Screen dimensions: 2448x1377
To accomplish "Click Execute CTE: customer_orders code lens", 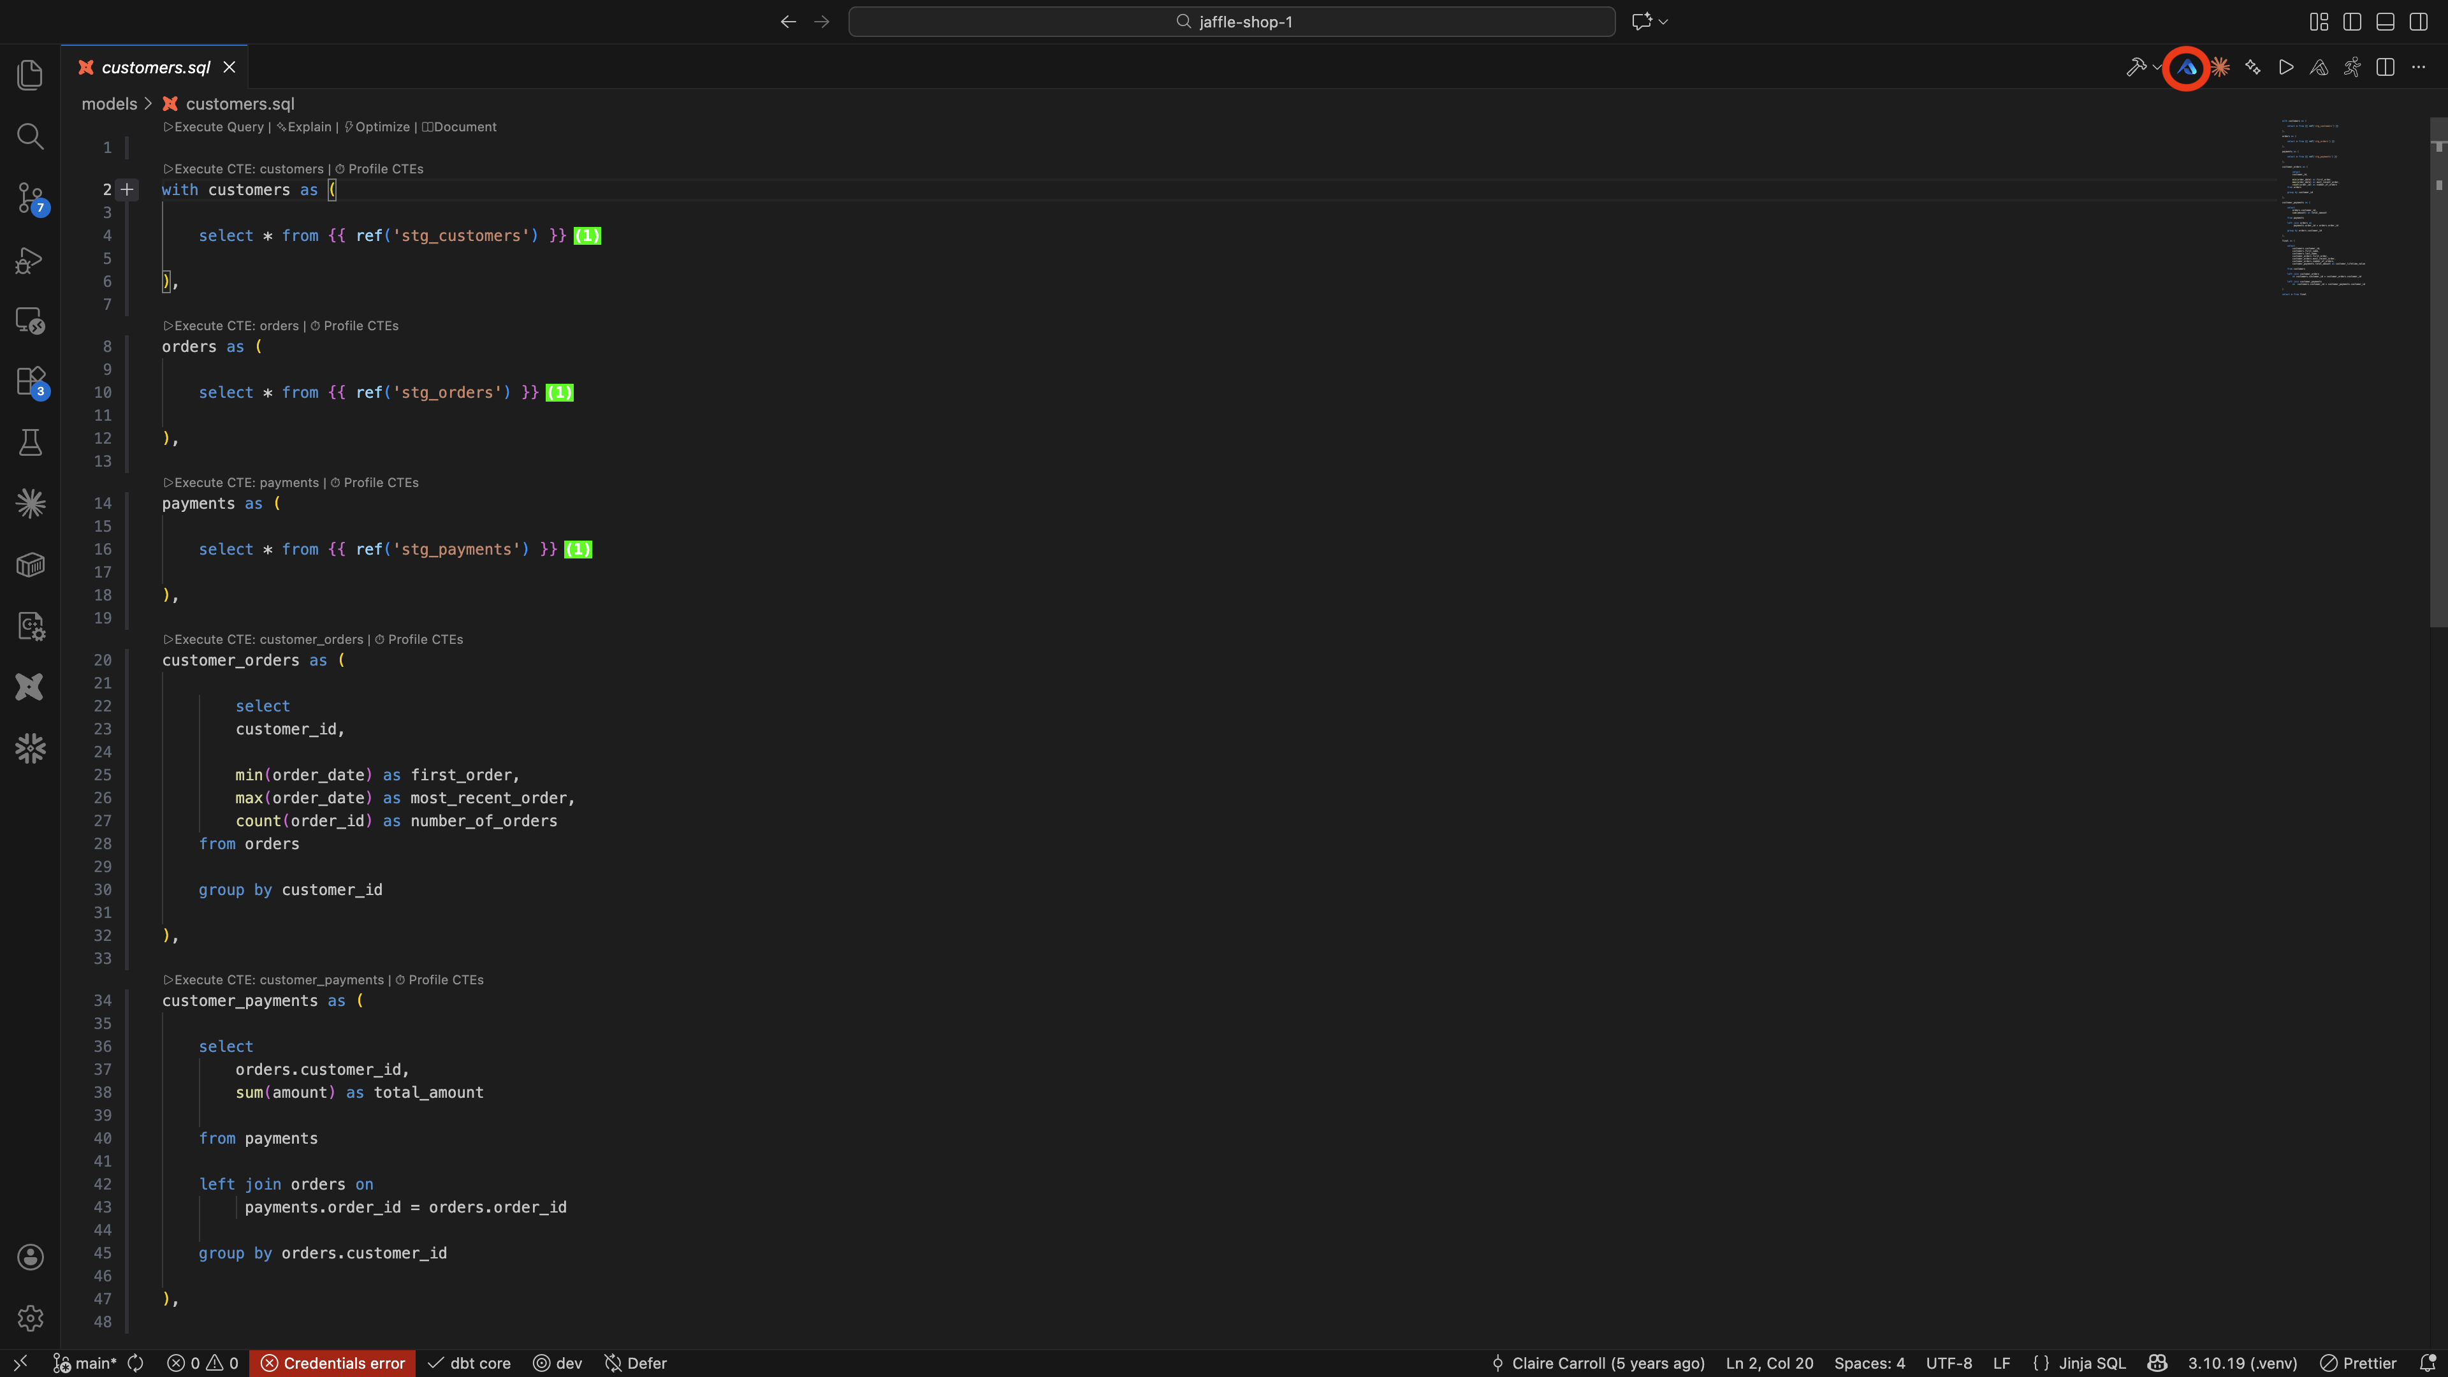I will [x=263, y=639].
